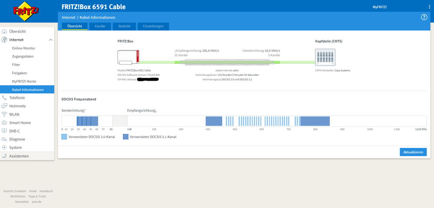Image resolution: width=434 pixels, height=208 pixels.
Task: Open MyFRITZ!-Konto in sidebar
Action: [27, 81]
